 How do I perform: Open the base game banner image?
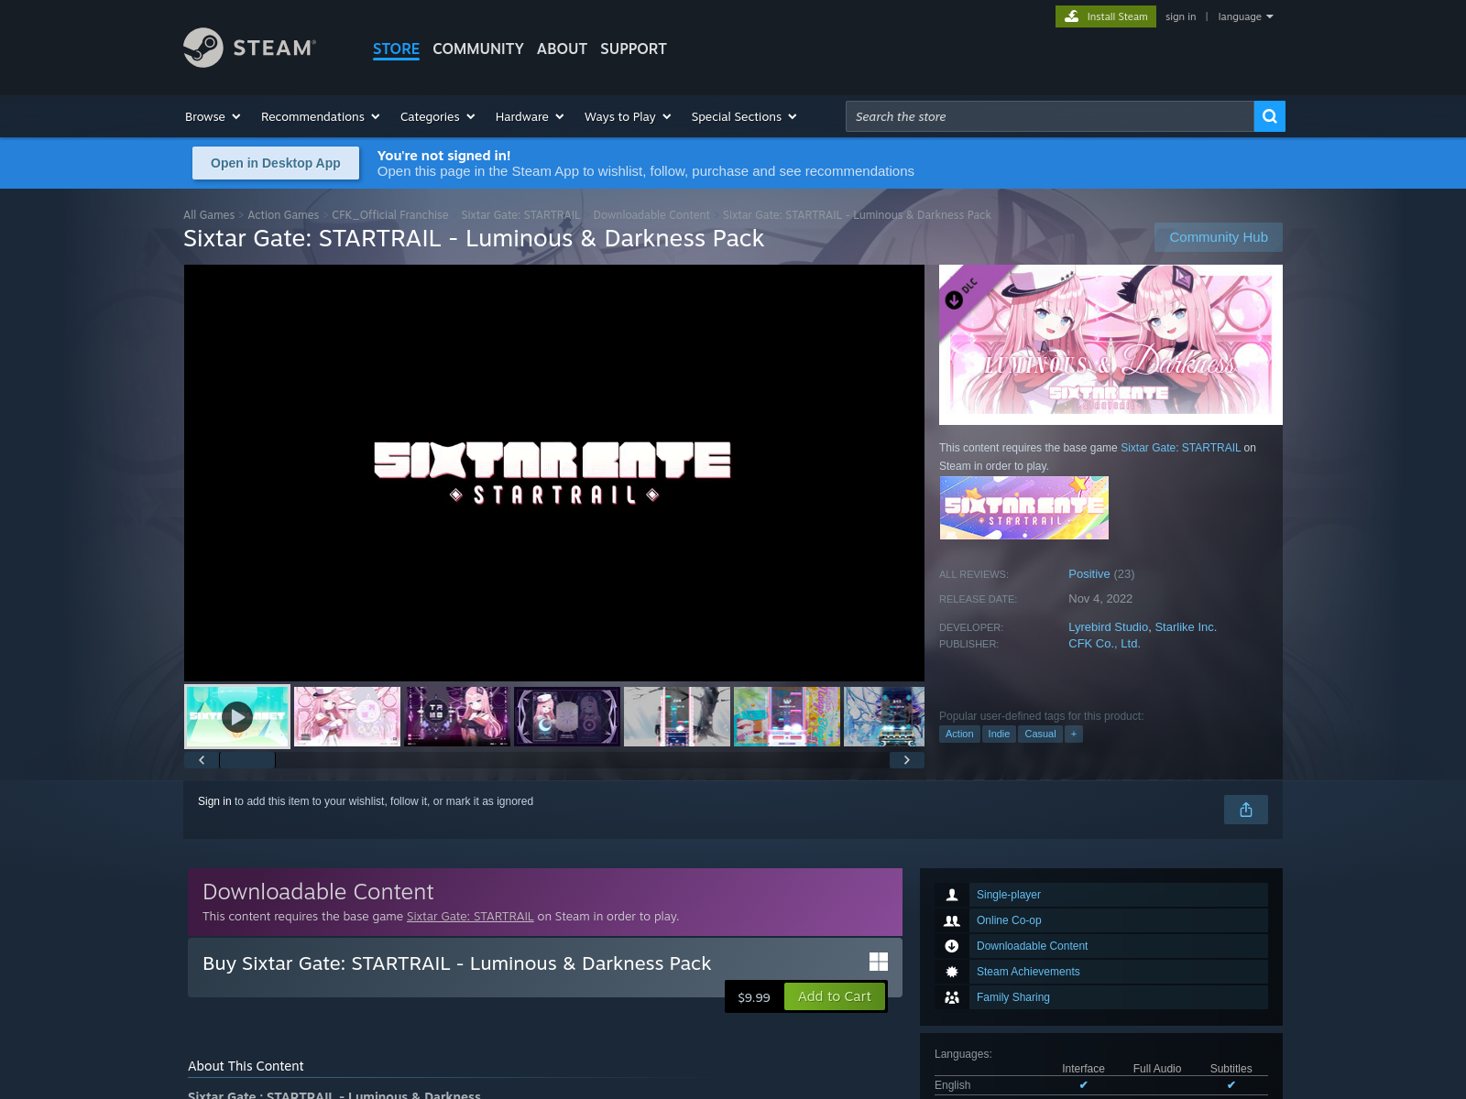tap(1024, 507)
